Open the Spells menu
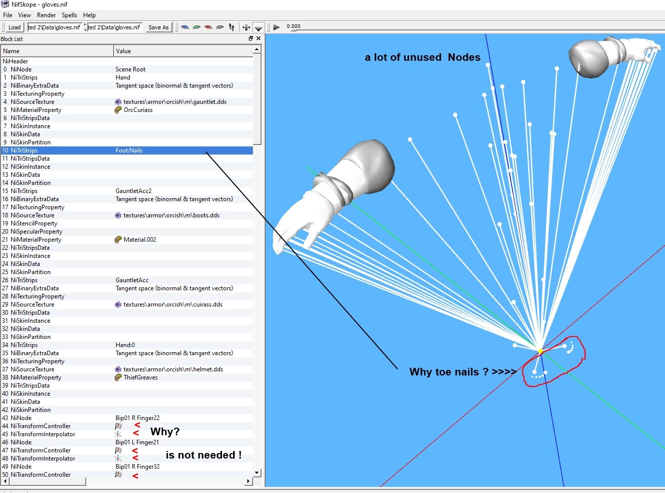 [x=69, y=15]
